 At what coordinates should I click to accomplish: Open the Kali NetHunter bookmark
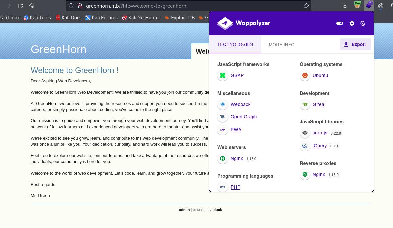pos(141,18)
